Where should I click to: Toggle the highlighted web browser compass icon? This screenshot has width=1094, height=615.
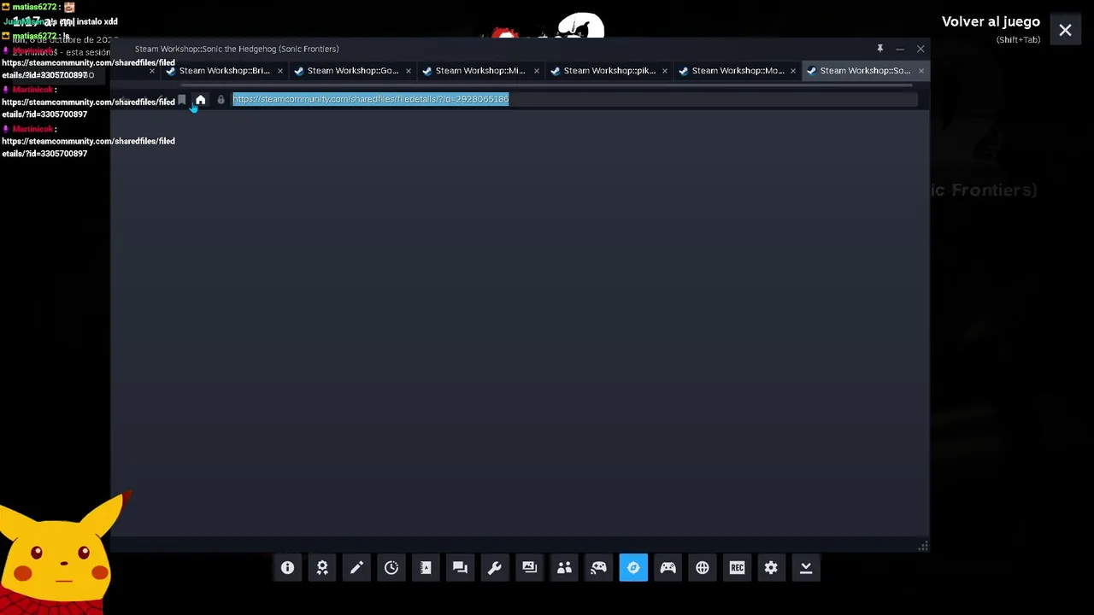coord(633,568)
